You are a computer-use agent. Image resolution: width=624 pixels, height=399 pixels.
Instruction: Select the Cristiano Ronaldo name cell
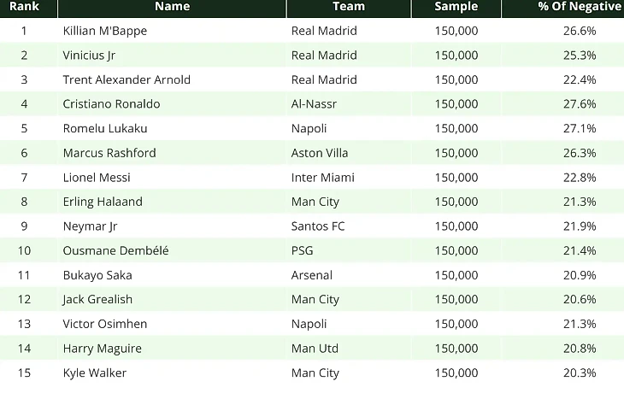click(x=111, y=104)
